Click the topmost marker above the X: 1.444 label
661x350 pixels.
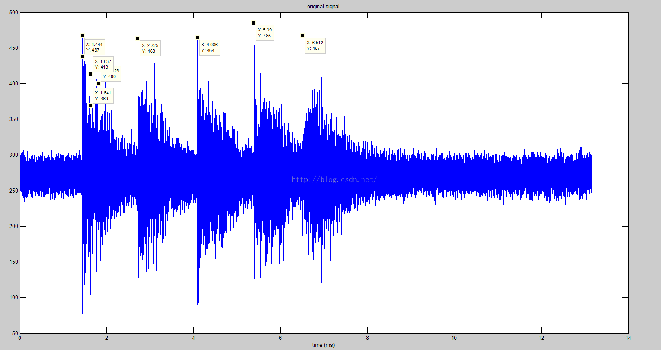82,36
